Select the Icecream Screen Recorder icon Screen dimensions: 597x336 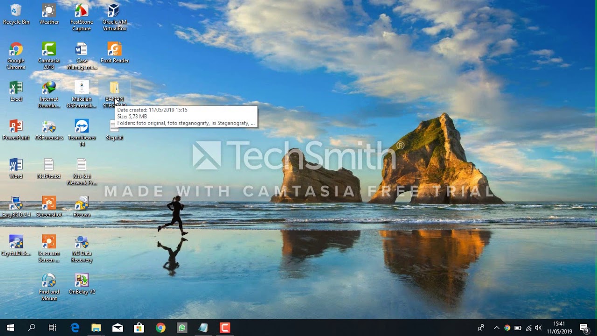49,250
